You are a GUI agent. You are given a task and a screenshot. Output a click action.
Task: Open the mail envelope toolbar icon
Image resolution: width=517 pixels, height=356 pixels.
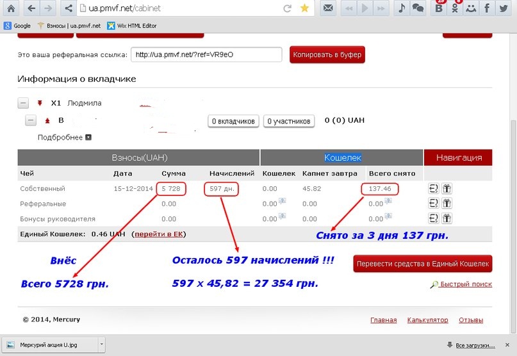[x=327, y=8]
